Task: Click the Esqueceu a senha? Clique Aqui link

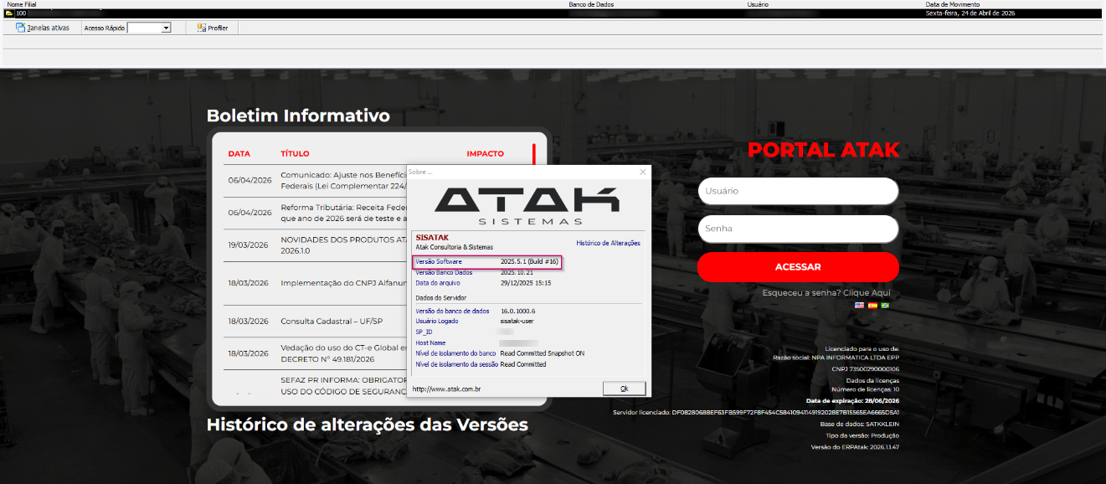Action: click(x=826, y=293)
